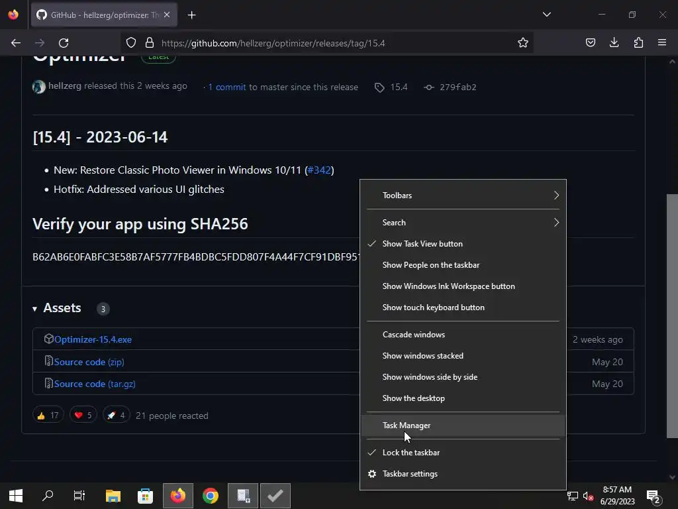Open the Save to Pocket icon
This screenshot has width=678, height=509.
590,43
